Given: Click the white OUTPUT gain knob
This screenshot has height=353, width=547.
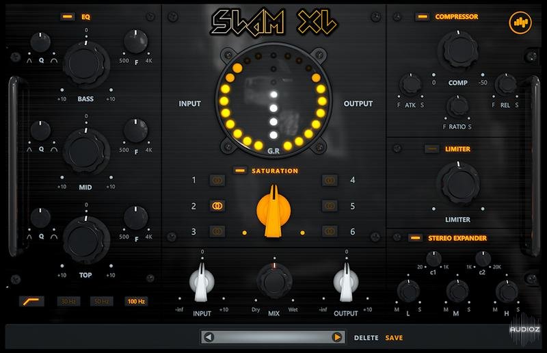Looking at the screenshot, I should [346, 282].
